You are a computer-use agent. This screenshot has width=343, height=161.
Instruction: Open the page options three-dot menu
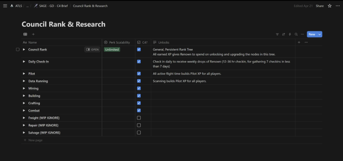(337, 6)
